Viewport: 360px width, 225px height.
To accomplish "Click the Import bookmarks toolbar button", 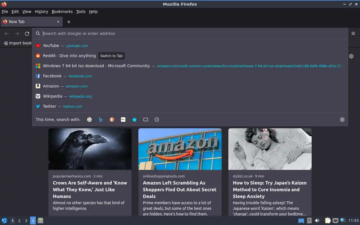I will click(17, 43).
